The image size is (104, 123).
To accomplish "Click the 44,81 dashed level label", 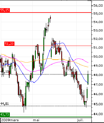I will tap(5, 104).
